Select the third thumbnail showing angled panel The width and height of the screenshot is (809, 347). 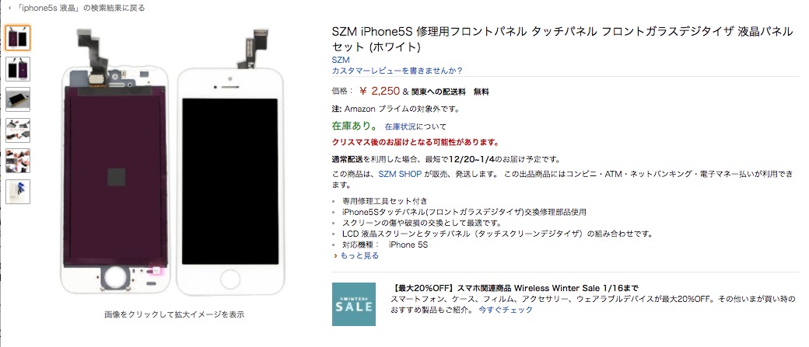[18, 99]
